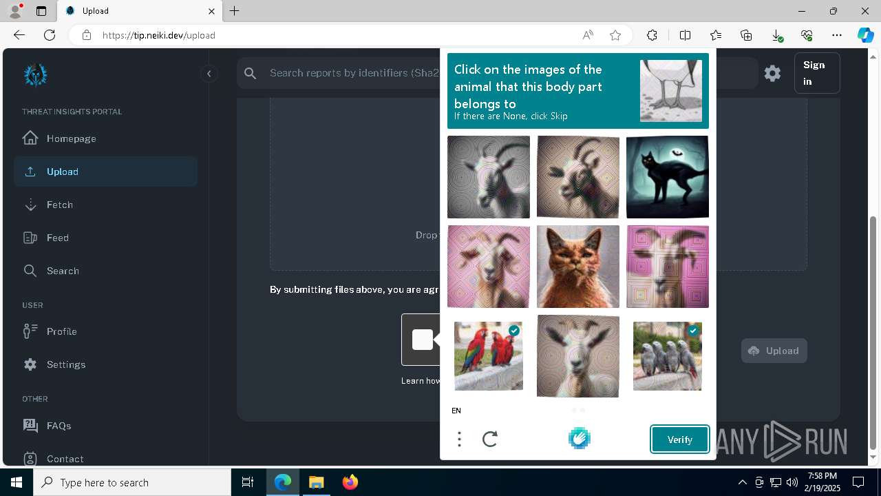Select the orange cat image
Screen dimensions: 881x496
[578, 267]
